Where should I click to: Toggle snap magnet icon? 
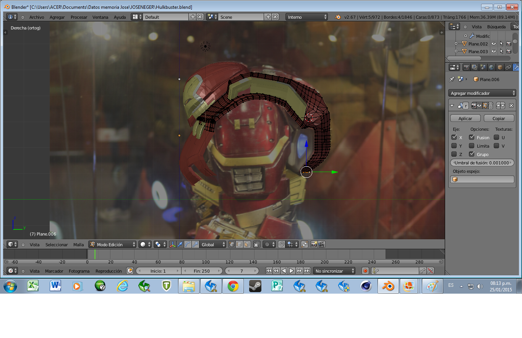tap(281, 244)
